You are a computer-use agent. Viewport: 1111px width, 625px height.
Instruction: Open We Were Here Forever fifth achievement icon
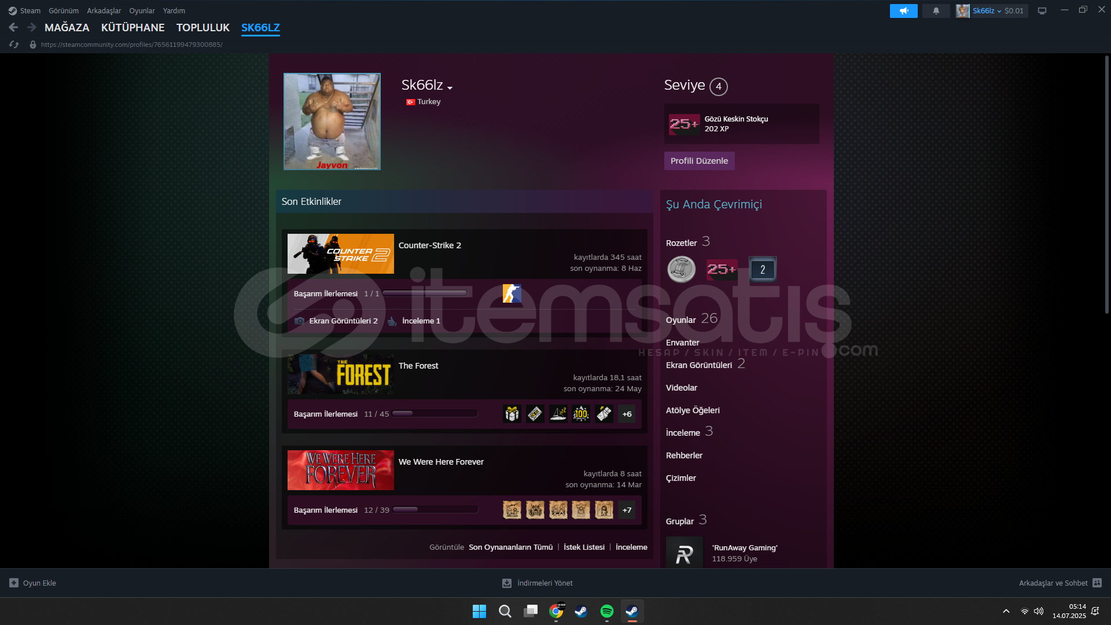[x=604, y=510]
